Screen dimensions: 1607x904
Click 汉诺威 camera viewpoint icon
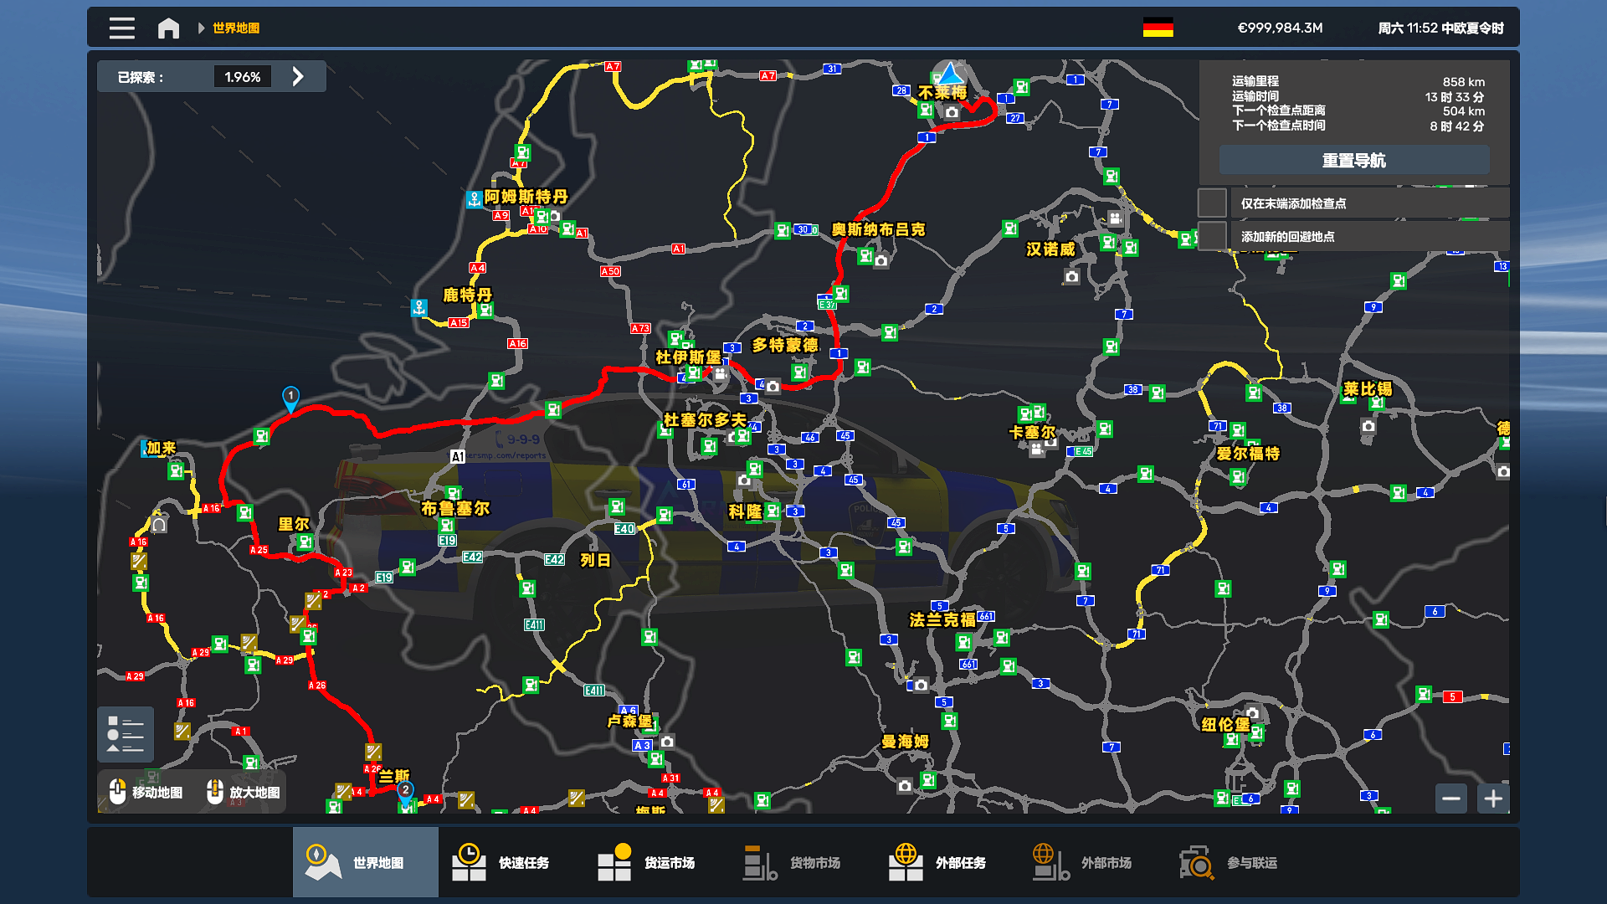(1072, 276)
